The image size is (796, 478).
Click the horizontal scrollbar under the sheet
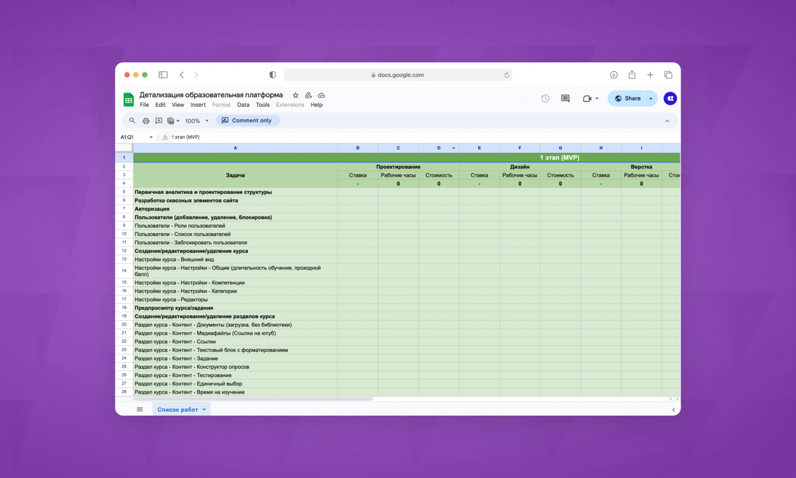click(253, 399)
